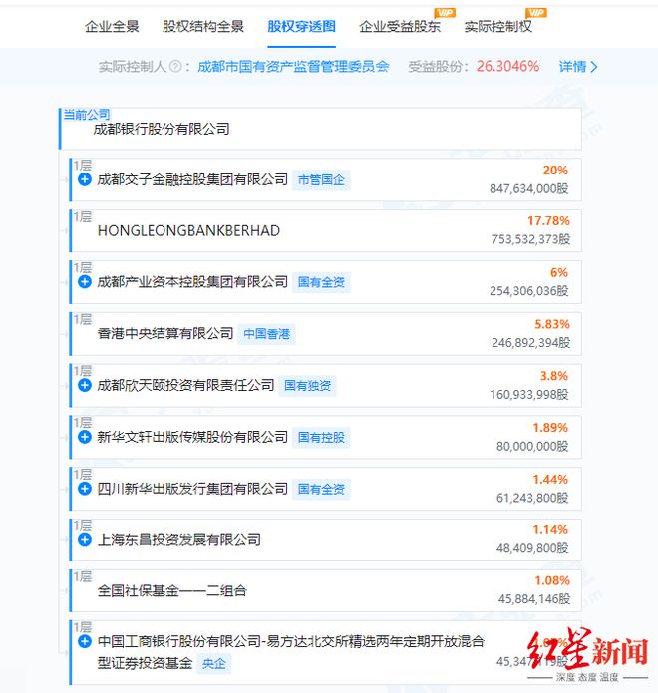Image resolution: width=658 pixels, height=693 pixels.
Task: Expand 成都产业资本控股集团有限公司 plus icon
Action: (x=85, y=282)
